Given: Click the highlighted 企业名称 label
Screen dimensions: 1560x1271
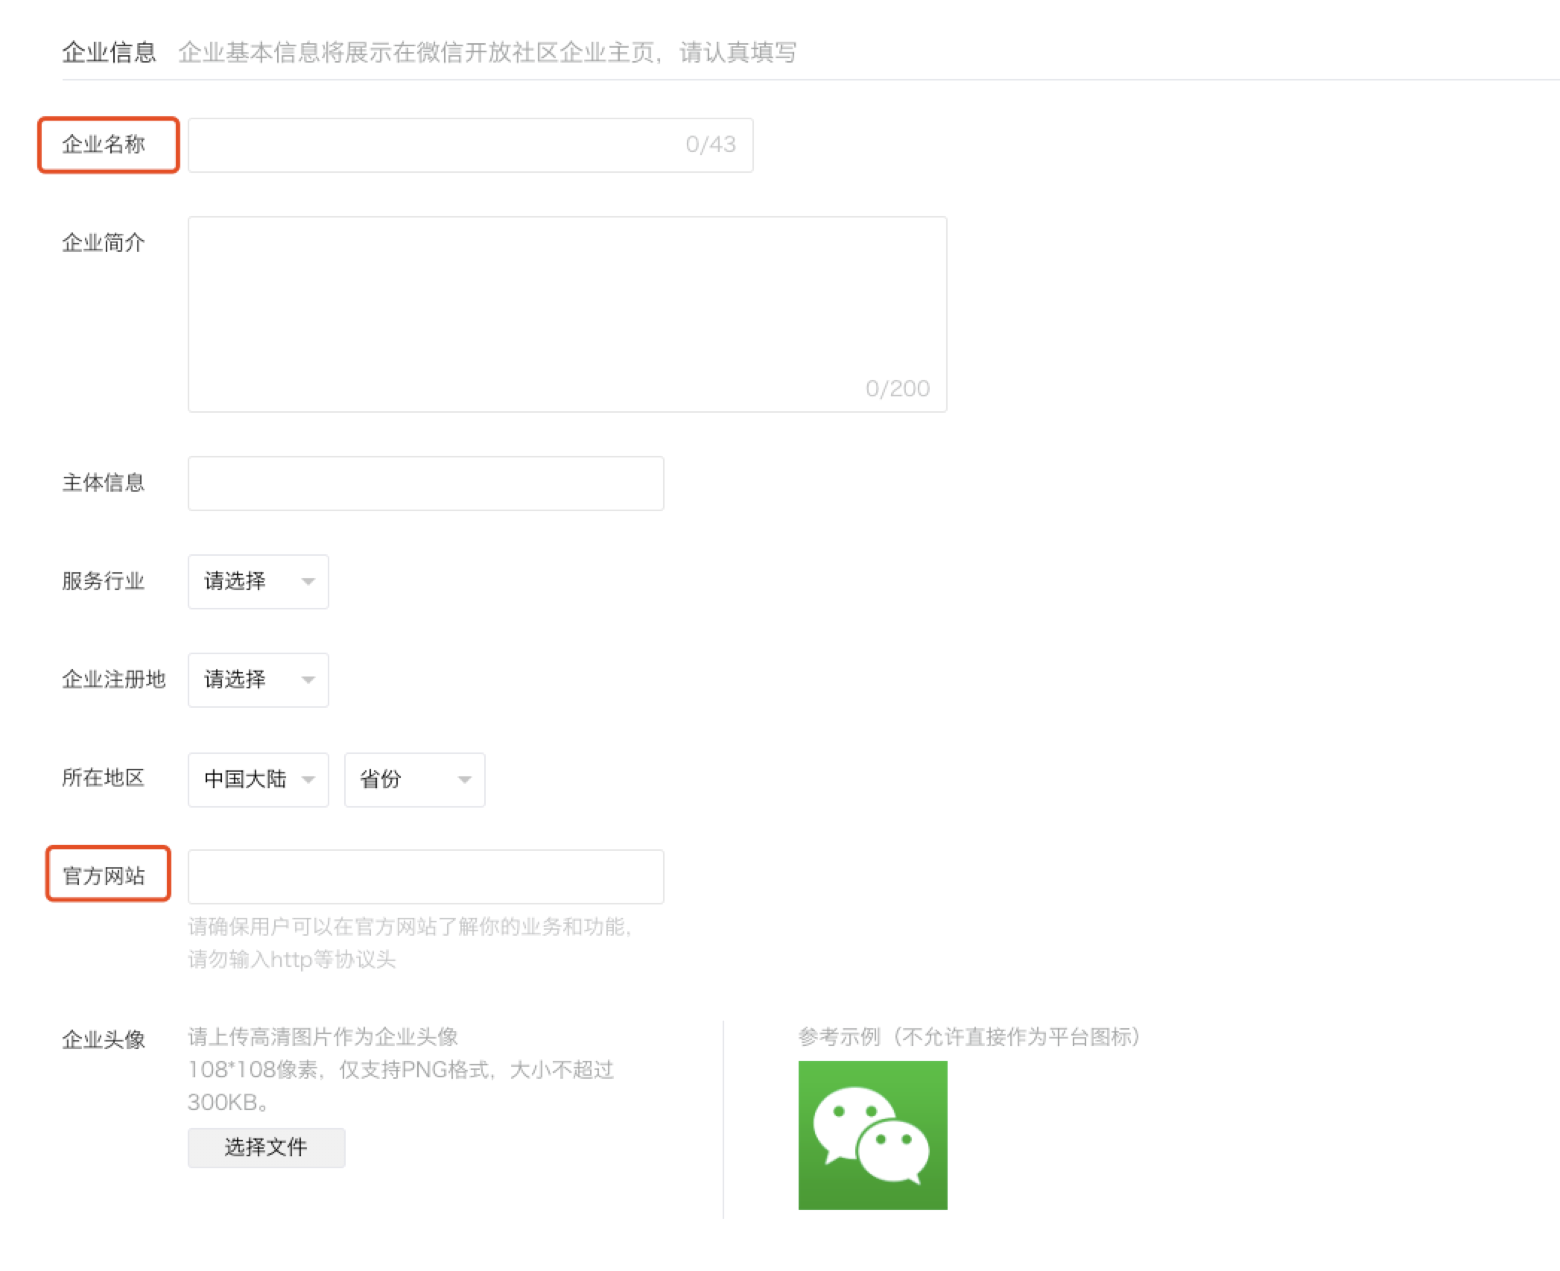Looking at the screenshot, I should pyautogui.click(x=104, y=145).
